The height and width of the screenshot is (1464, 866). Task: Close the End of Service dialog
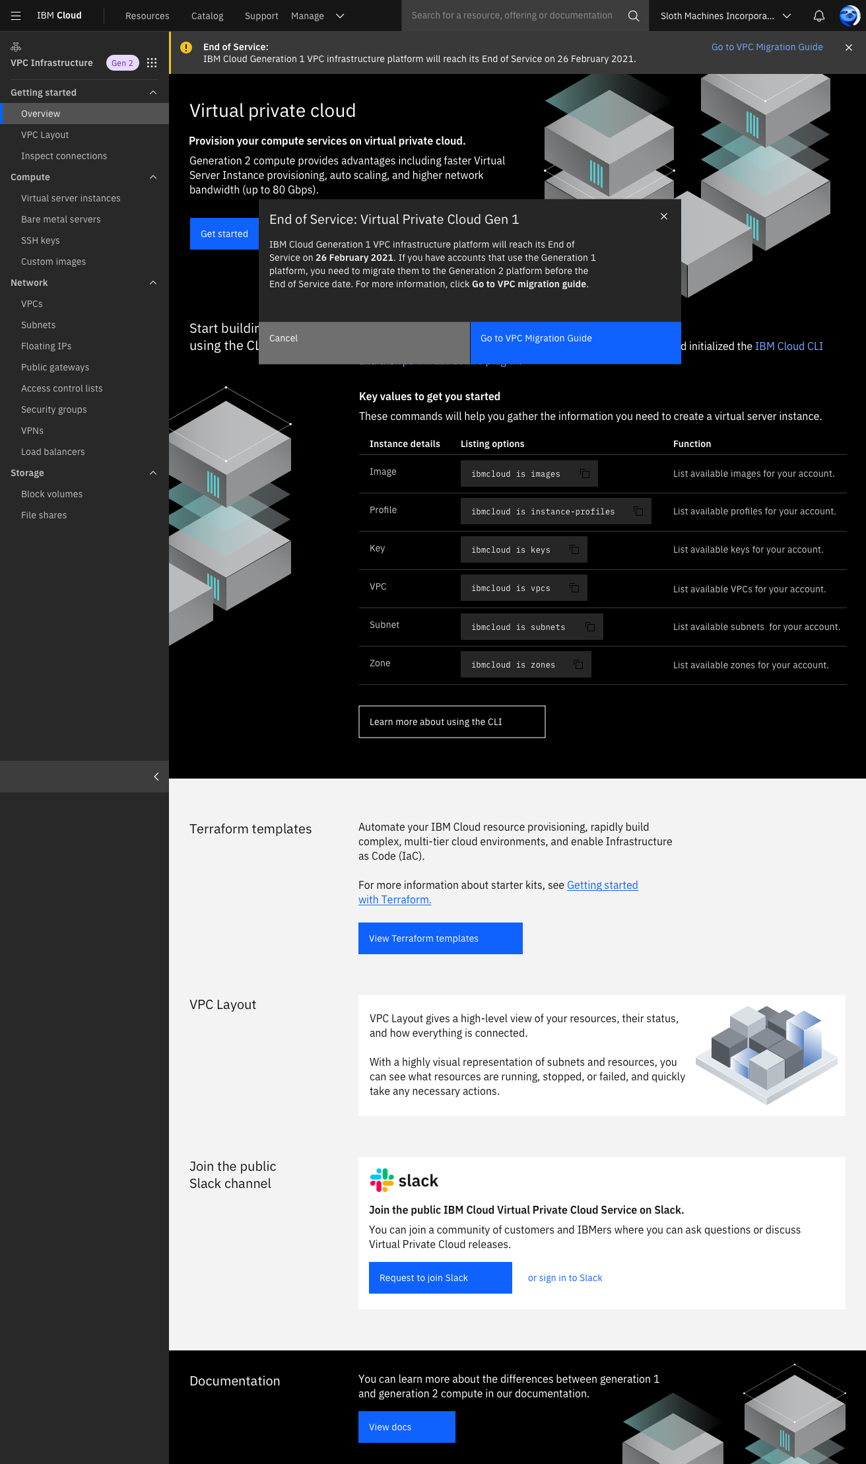[x=664, y=217]
